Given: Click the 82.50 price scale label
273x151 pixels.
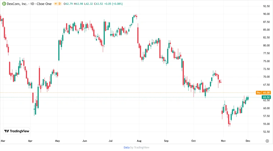Looking at the screenshot, I should (266, 38).
